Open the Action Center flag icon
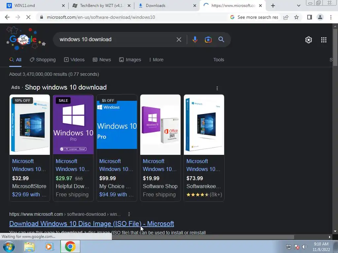 pyautogui.click(x=297, y=247)
